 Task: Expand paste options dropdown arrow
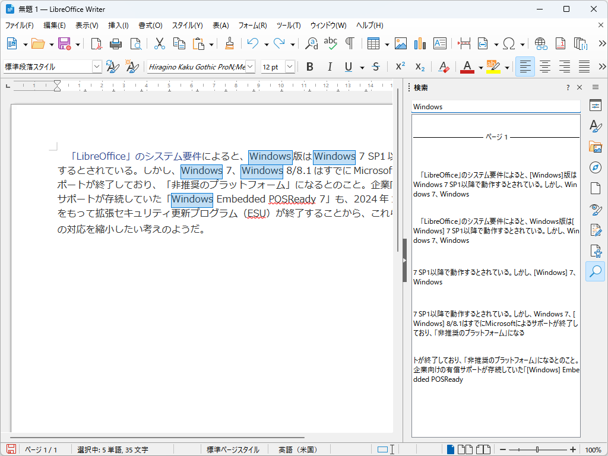coord(211,44)
